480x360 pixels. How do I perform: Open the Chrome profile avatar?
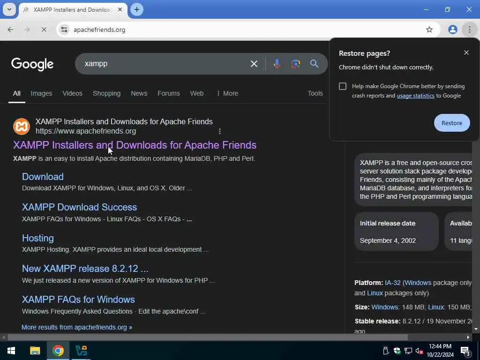pos(452,30)
